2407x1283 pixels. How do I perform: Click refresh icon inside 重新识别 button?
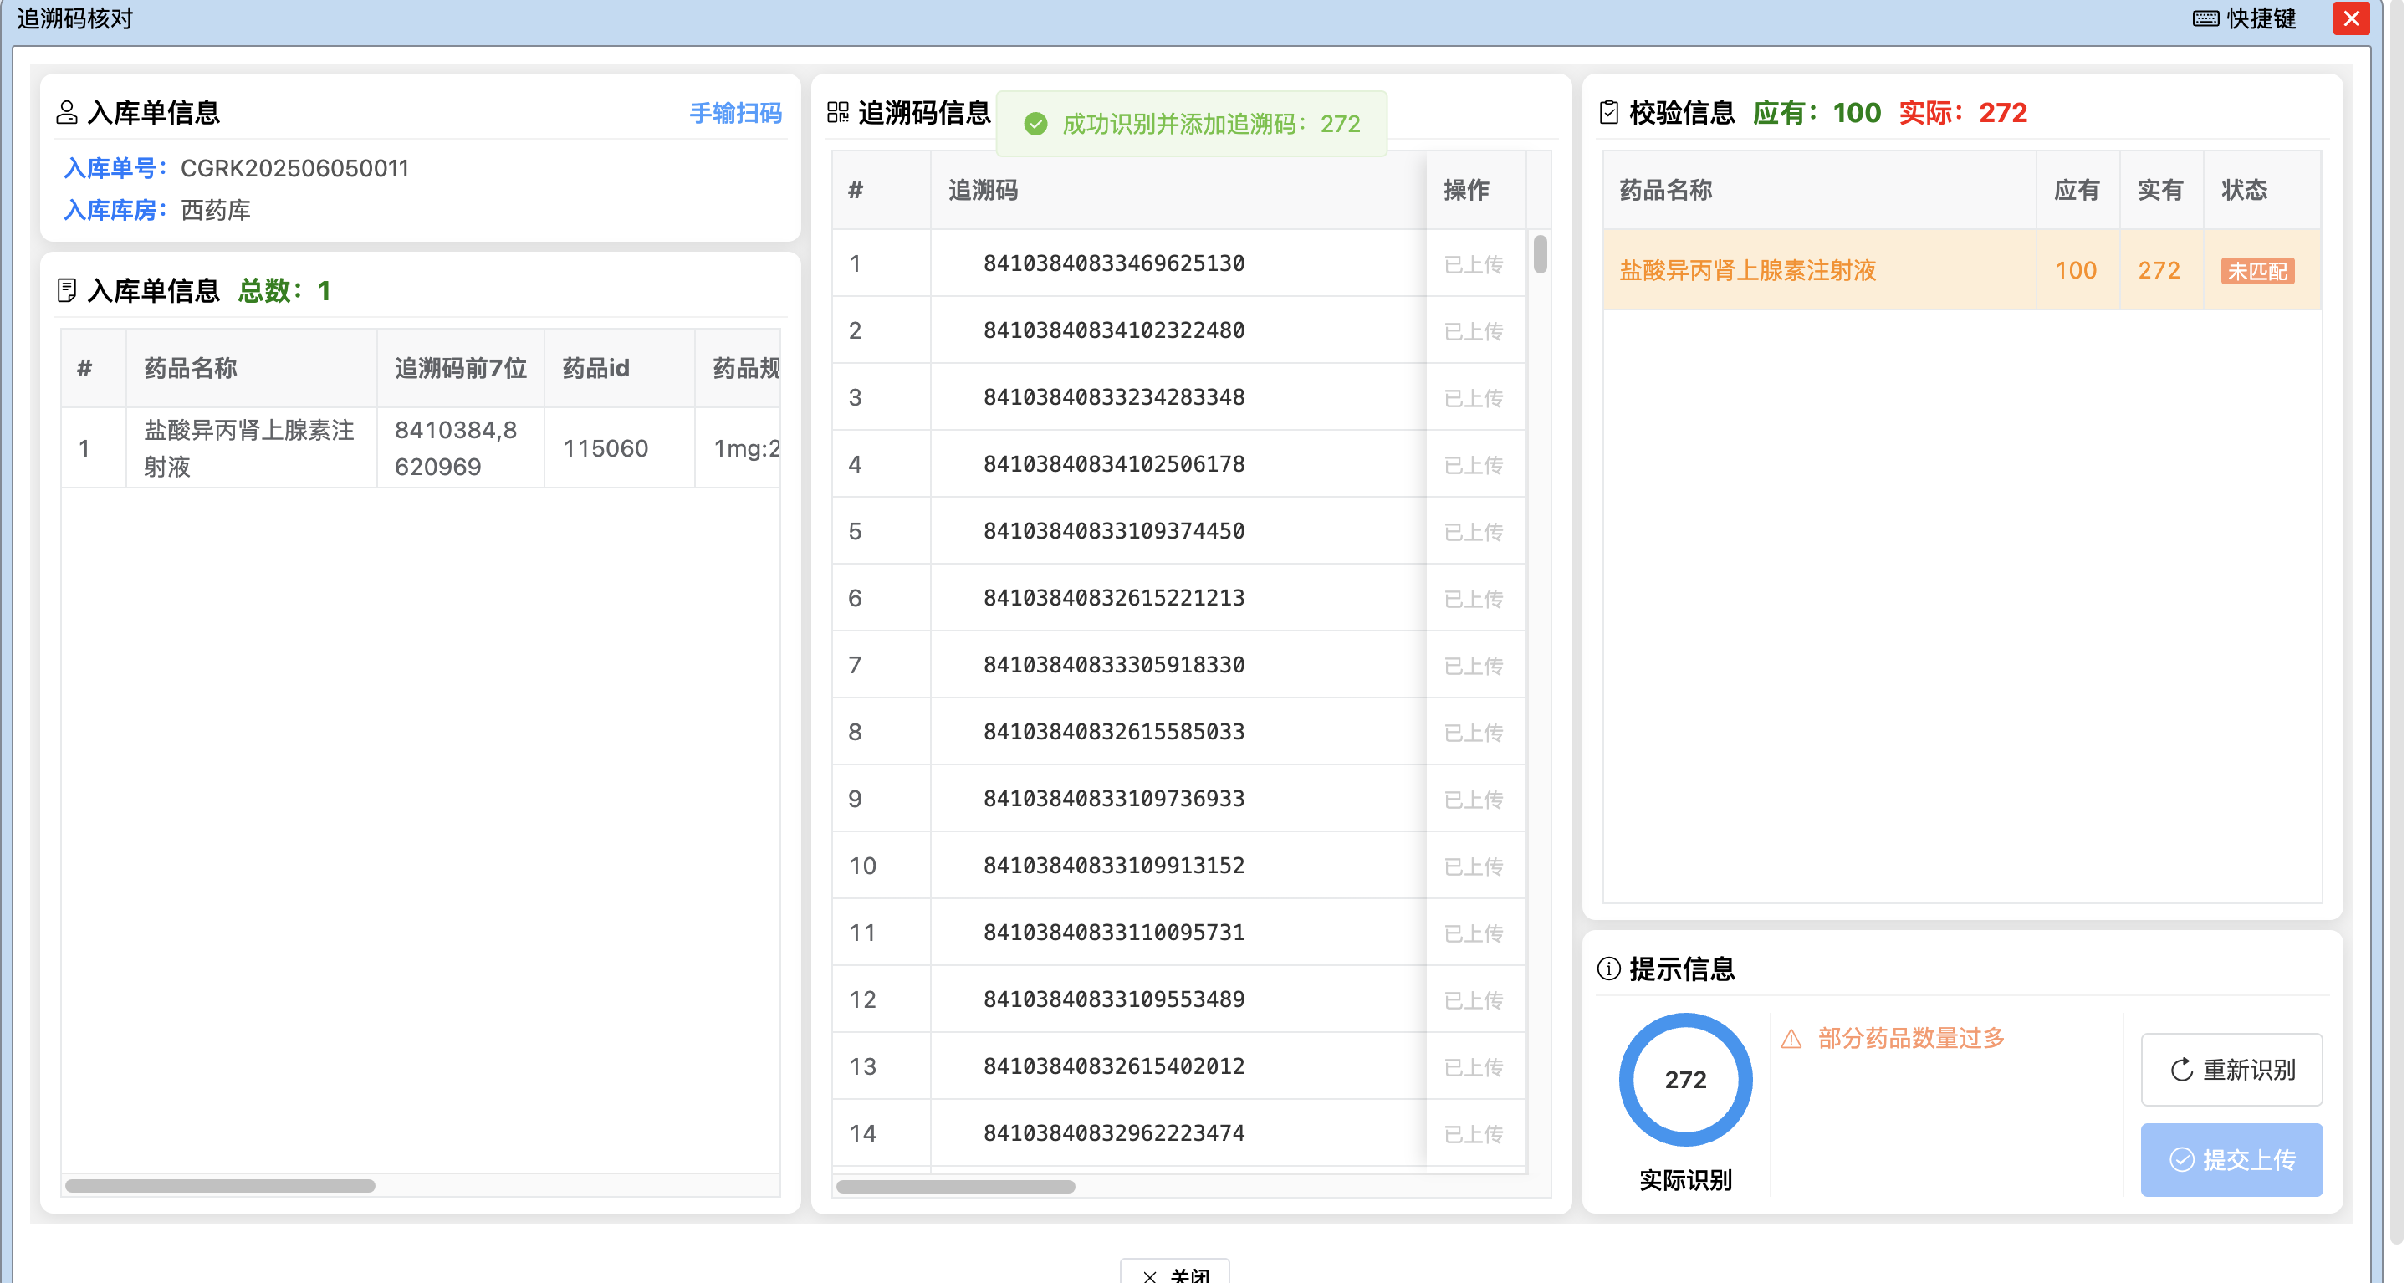(2180, 1071)
